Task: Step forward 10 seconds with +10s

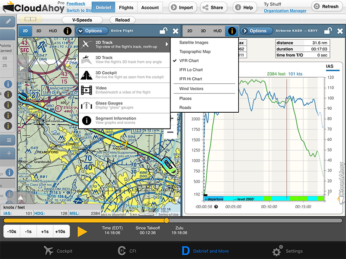Action: [x=60, y=231]
